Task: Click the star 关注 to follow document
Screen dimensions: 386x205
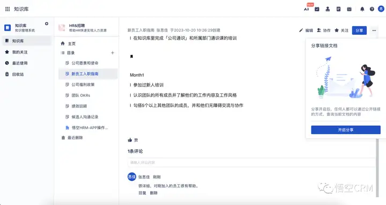Action: (342, 30)
